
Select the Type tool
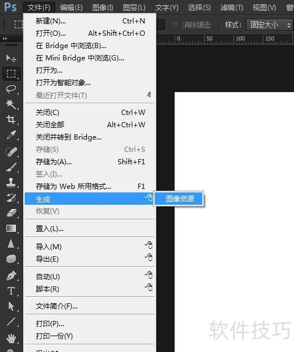pyautogui.click(x=11, y=291)
